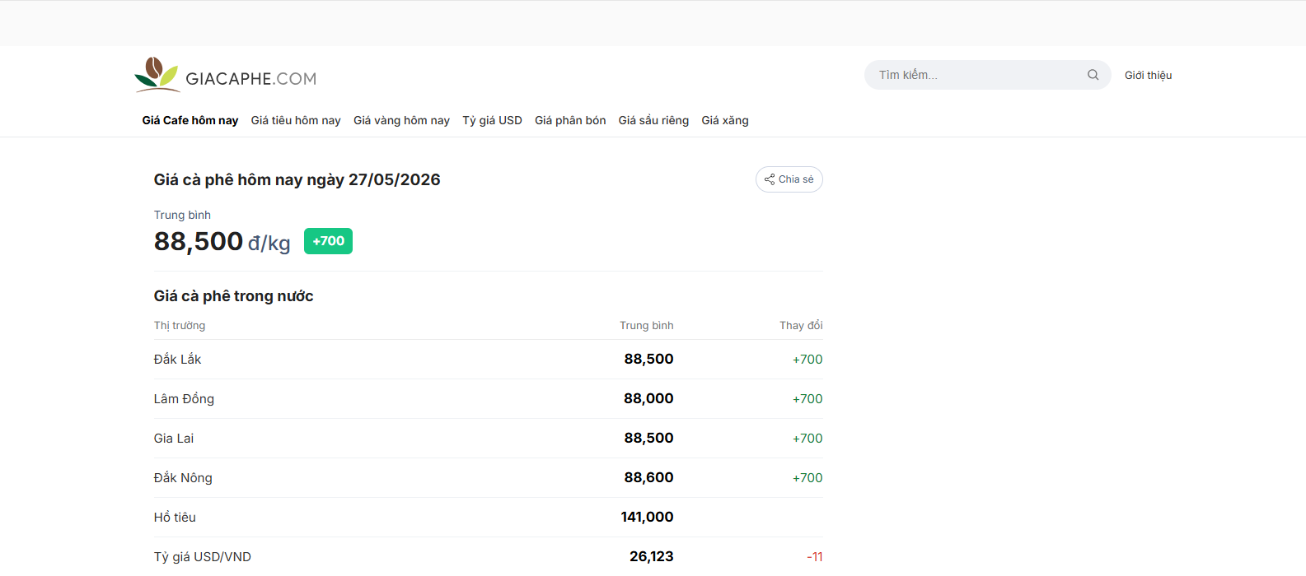Screen dimensions: 1306x576
Task: Click the -11 change for USD/VND
Action: [x=815, y=557]
